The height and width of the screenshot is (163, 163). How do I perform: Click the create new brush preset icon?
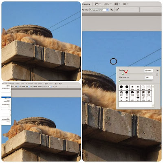coord(157,75)
